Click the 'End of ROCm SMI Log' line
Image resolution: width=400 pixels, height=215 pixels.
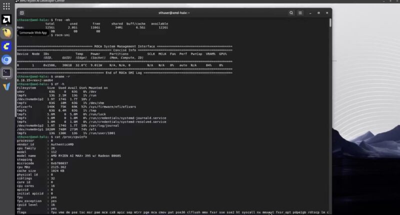[x=123, y=73]
